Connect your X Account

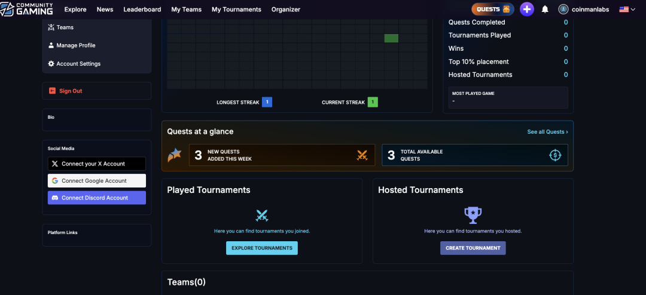pyautogui.click(x=96, y=164)
